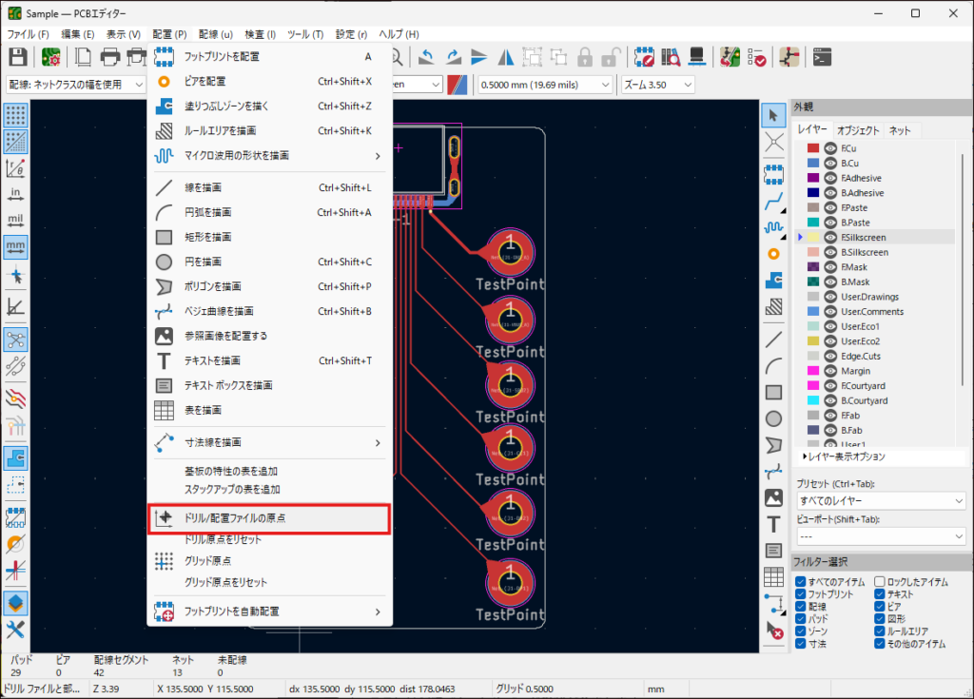Click the add text tool in right toolbar

tap(774, 524)
